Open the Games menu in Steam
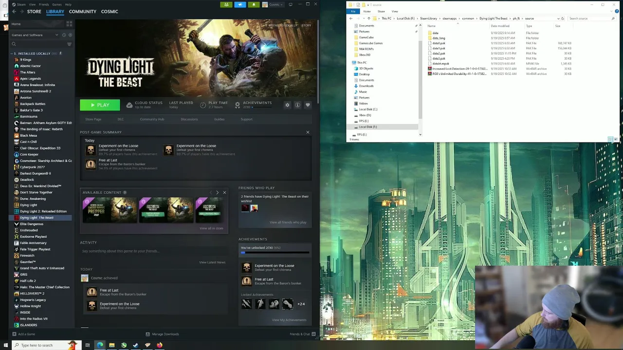Viewport: 623px width, 350px height. pyautogui.click(x=57, y=4)
